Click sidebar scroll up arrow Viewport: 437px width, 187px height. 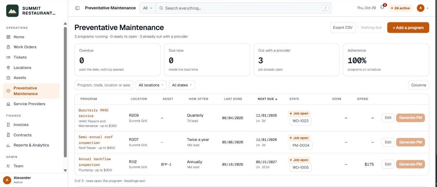(65, 24)
